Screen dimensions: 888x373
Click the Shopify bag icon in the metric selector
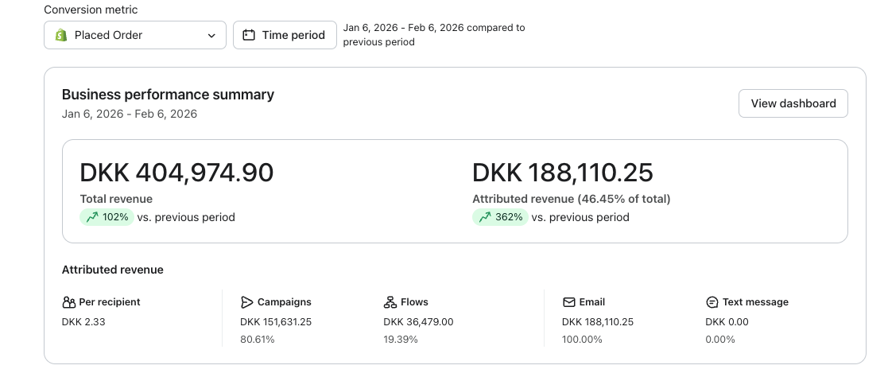61,35
